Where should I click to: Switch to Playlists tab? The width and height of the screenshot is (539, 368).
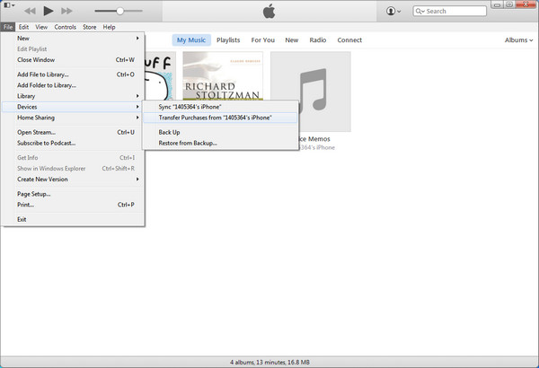pos(228,40)
